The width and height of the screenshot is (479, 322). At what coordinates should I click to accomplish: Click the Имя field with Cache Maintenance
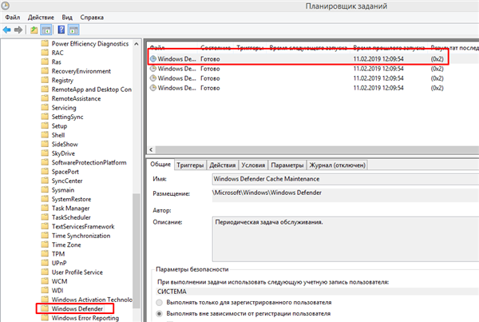346,179
